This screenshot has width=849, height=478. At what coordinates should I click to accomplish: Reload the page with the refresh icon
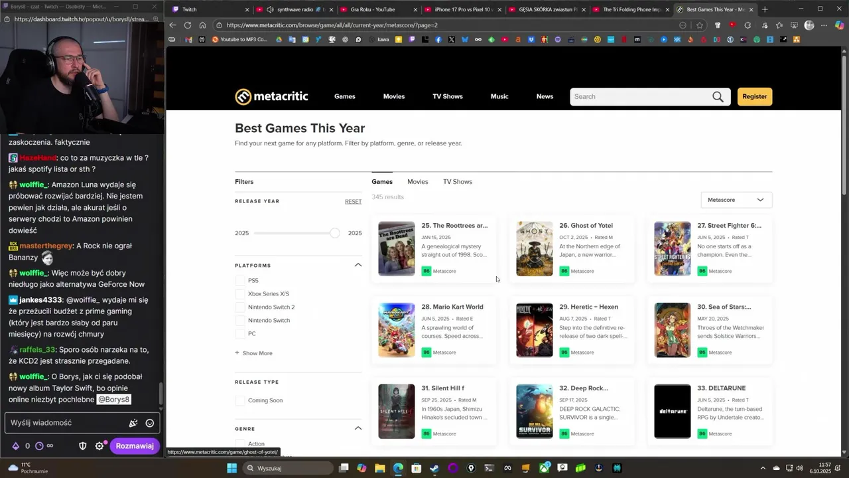(188, 25)
